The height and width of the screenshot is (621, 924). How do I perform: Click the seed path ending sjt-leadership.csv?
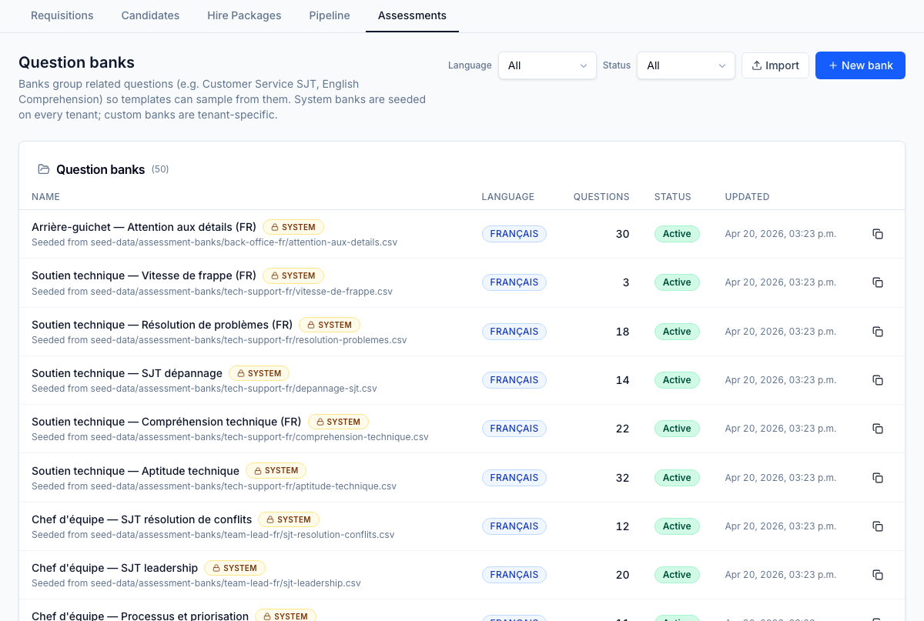[x=196, y=583]
